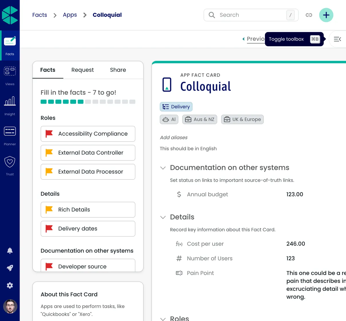Click the text icon beside Pain Point
The width and height of the screenshot is (346, 321).
pyautogui.click(x=179, y=273)
